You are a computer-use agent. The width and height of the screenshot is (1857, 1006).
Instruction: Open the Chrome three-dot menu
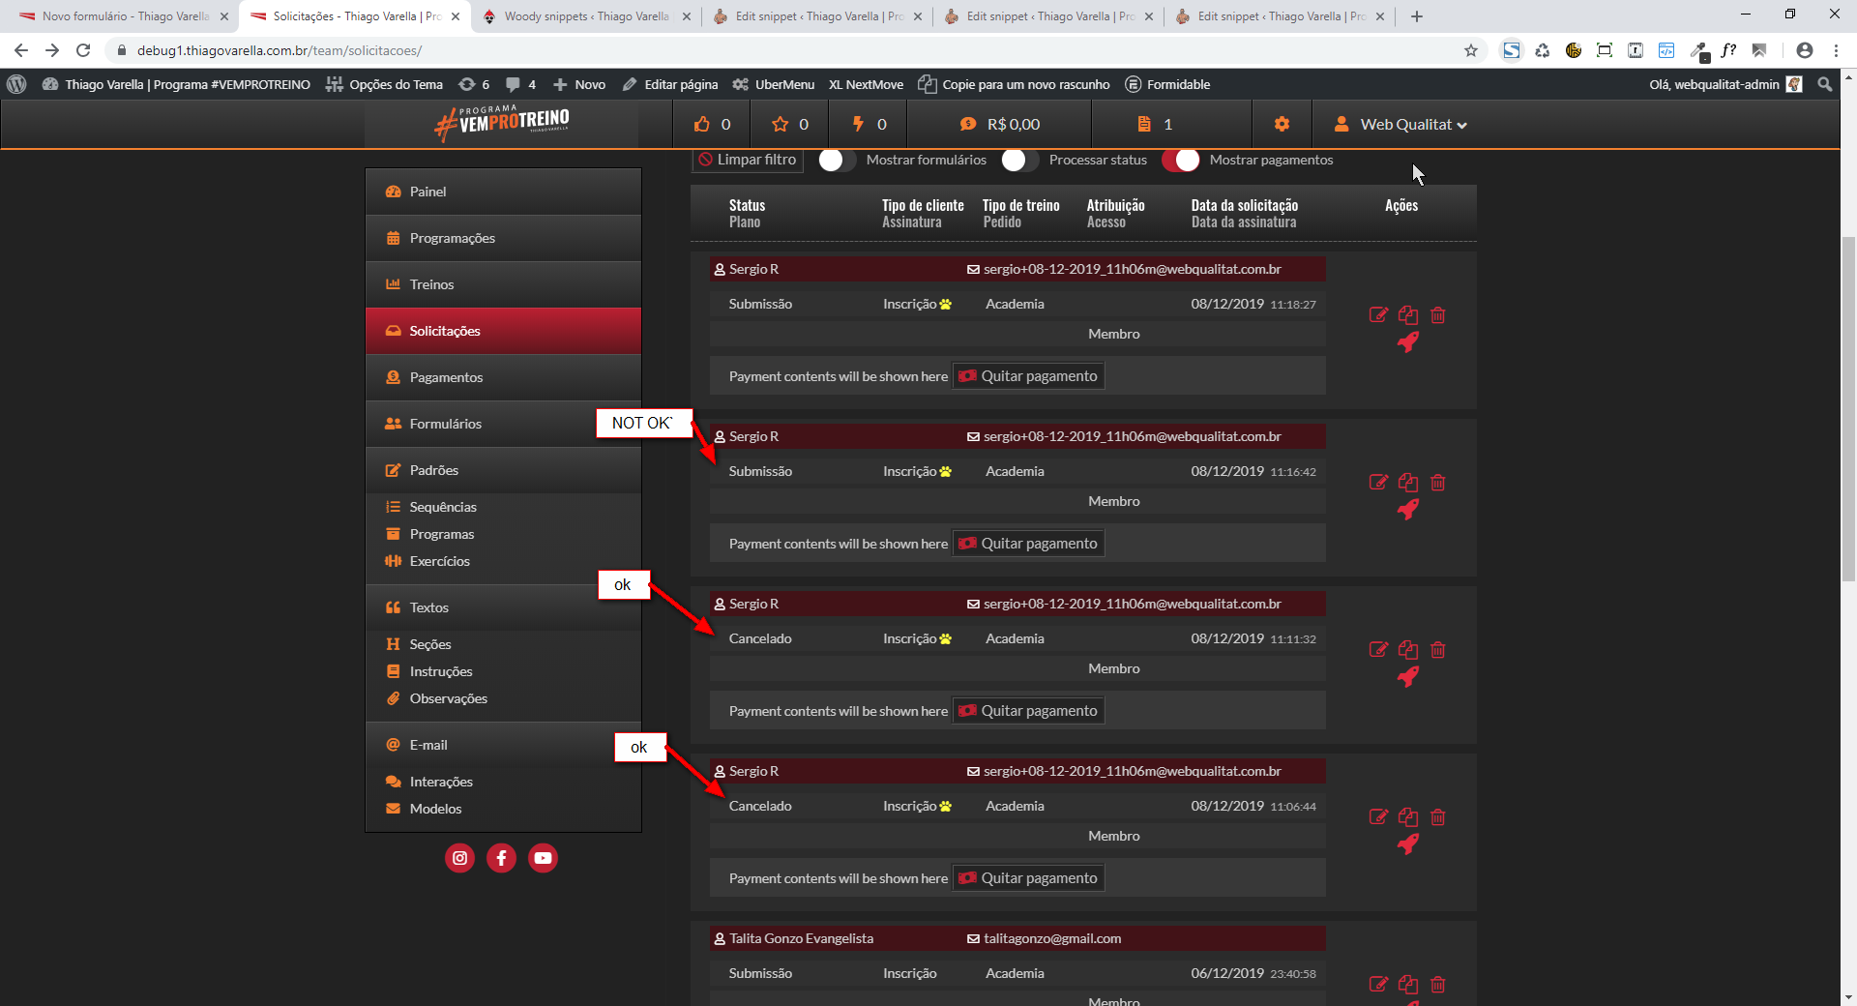pos(1836,50)
